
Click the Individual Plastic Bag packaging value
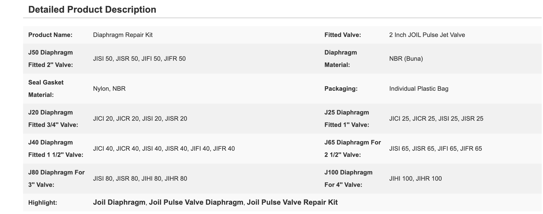point(419,89)
